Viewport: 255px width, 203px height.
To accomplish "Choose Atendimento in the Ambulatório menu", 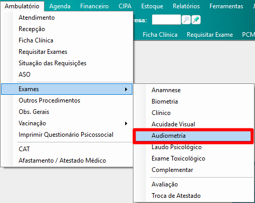I will point(37,18).
